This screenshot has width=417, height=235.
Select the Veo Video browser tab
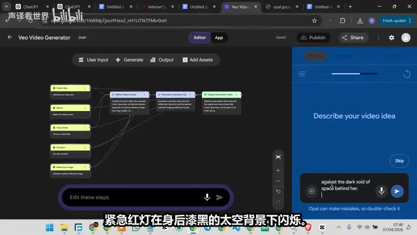click(241, 7)
